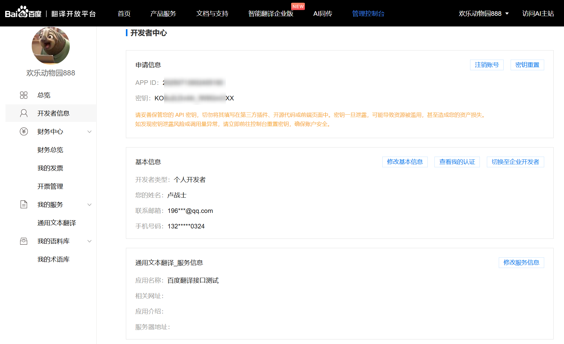Click the 相关网址 field label
The image size is (564, 344).
coord(149,296)
